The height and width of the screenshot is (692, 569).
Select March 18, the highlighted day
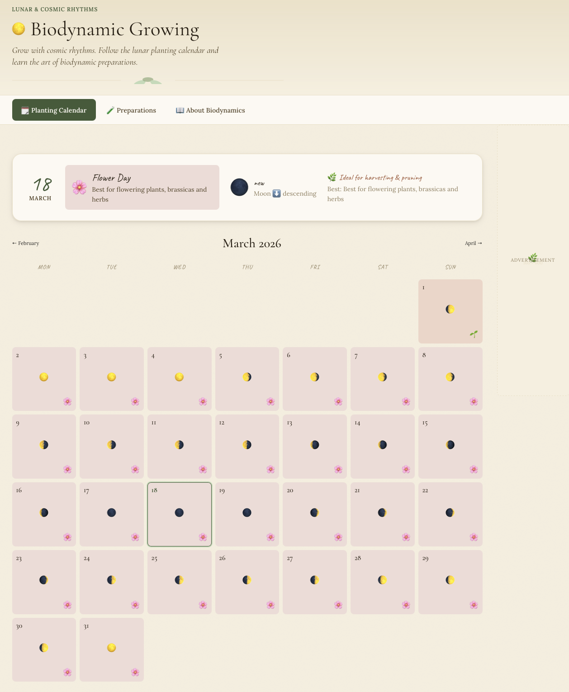pos(179,514)
